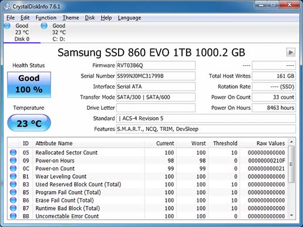Click the Features field
This screenshot has height=227, width=303.
coord(206,129)
